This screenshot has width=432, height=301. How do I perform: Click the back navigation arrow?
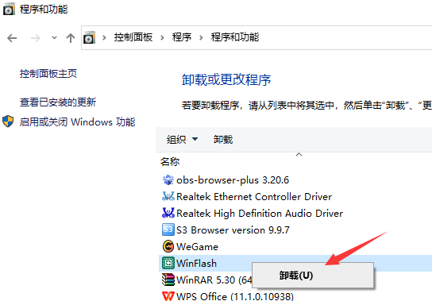(x=12, y=38)
